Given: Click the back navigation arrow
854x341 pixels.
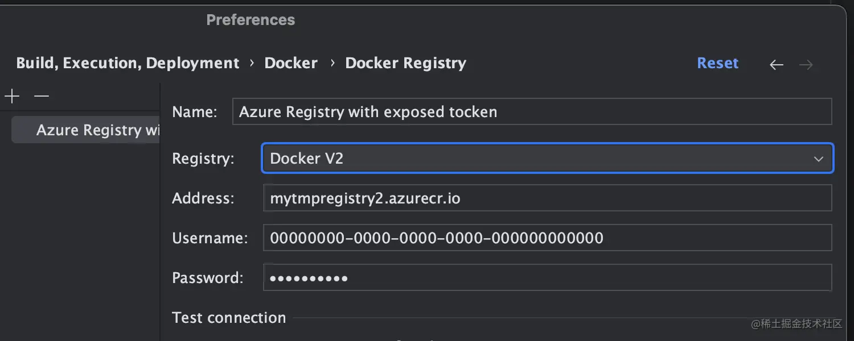Looking at the screenshot, I should click(x=777, y=65).
